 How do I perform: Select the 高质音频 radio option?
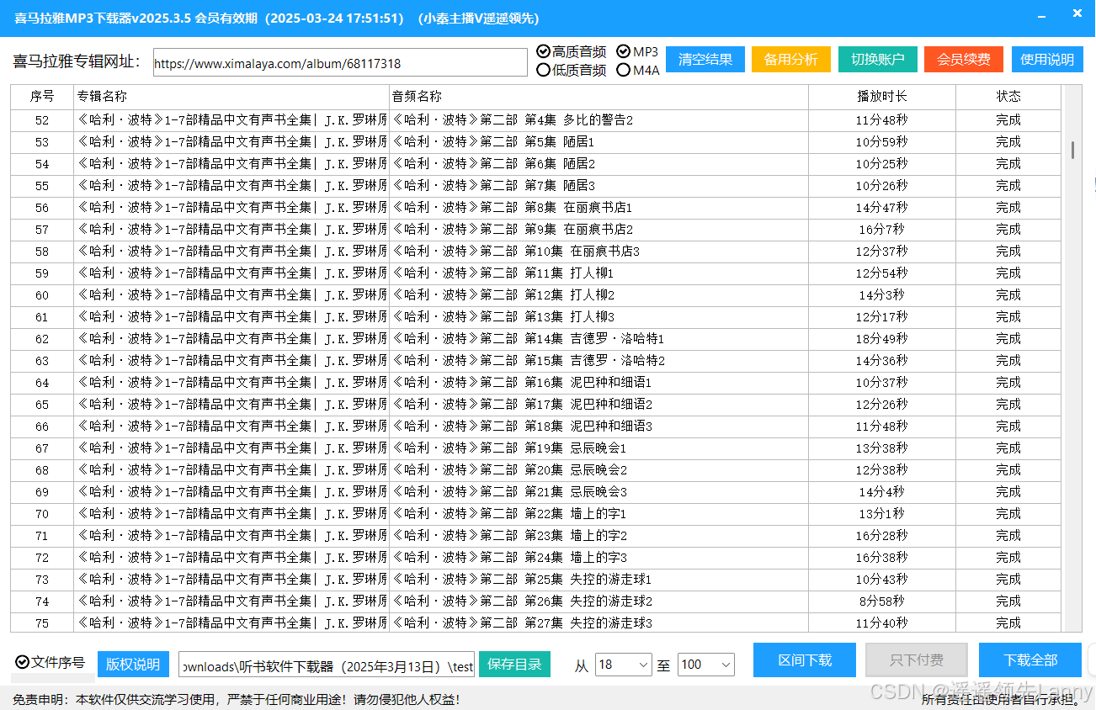tap(571, 52)
